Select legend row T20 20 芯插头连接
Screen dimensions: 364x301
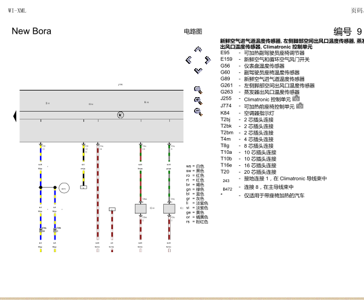tap(248, 172)
